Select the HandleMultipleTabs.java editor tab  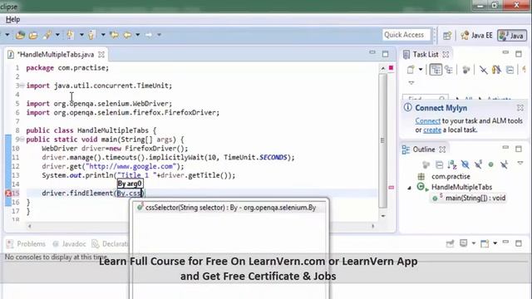[56, 54]
